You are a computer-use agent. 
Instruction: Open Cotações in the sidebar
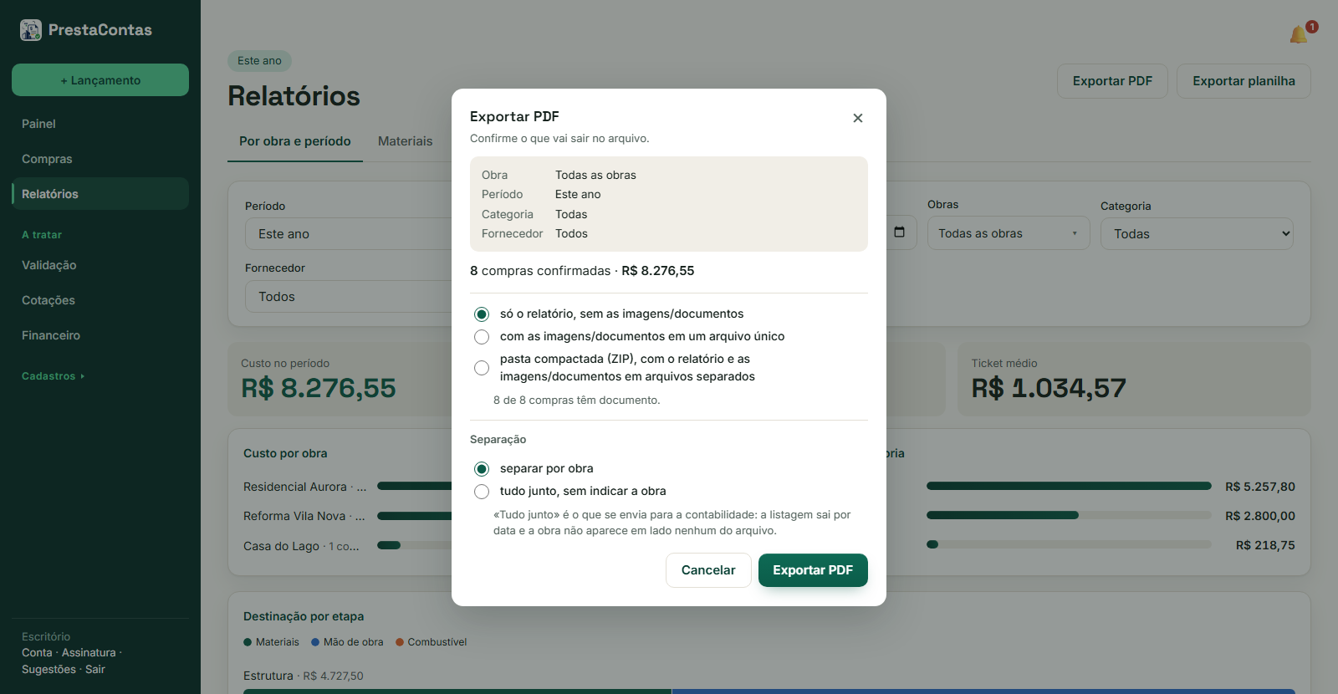(x=100, y=300)
